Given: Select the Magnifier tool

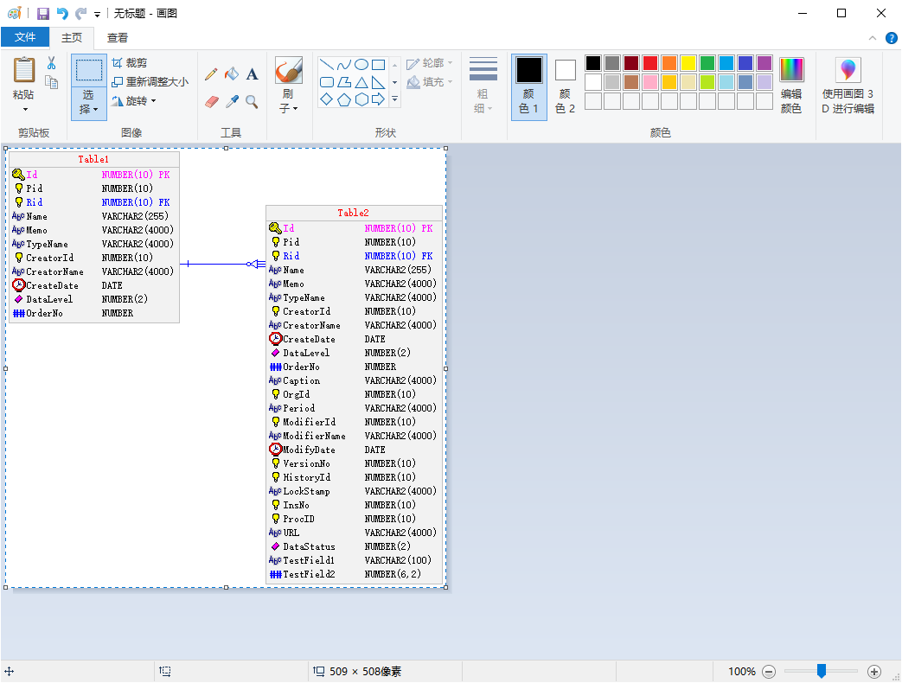Looking at the screenshot, I should 252,102.
